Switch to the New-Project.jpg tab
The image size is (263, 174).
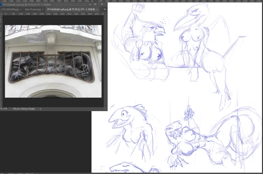(x=33, y=9)
